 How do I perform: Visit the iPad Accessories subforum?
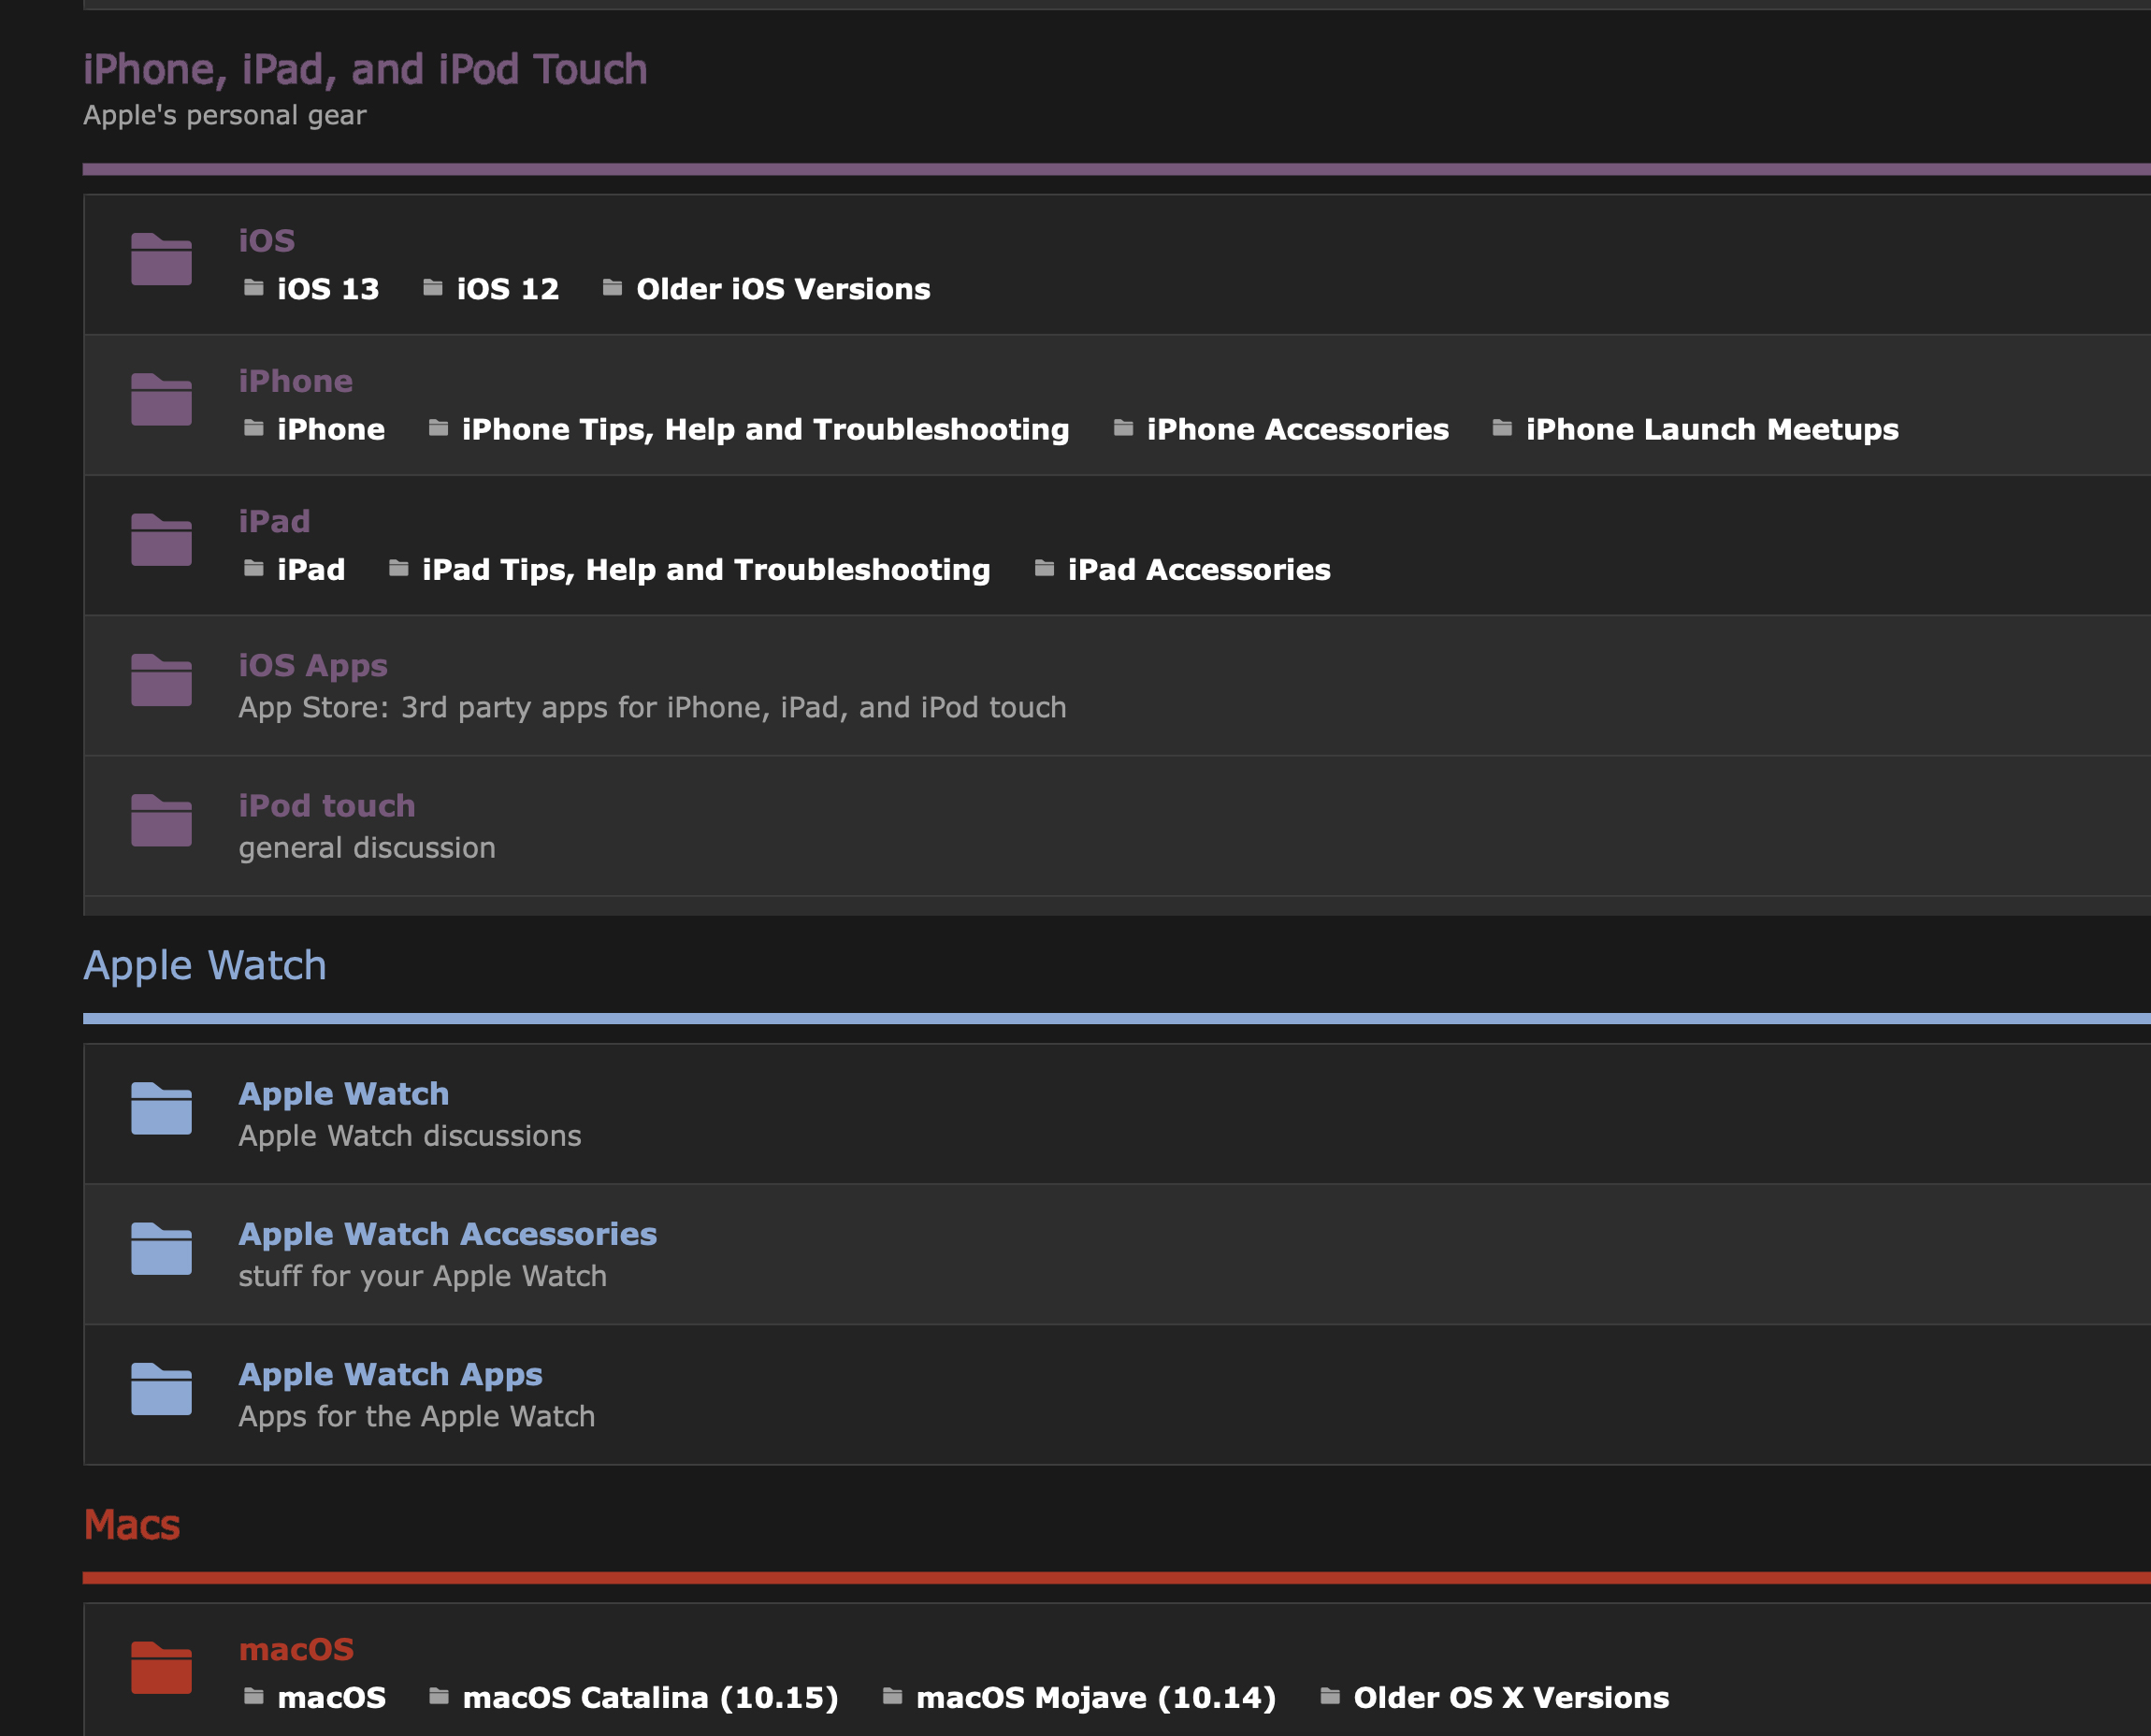(1199, 569)
